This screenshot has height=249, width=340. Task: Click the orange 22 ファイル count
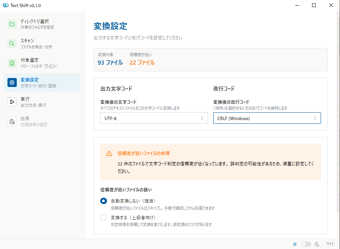click(143, 62)
